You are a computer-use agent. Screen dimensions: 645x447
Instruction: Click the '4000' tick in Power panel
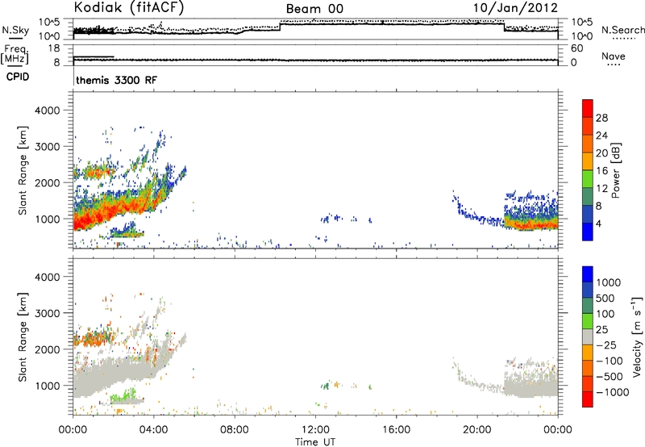click(x=48, y=111)
